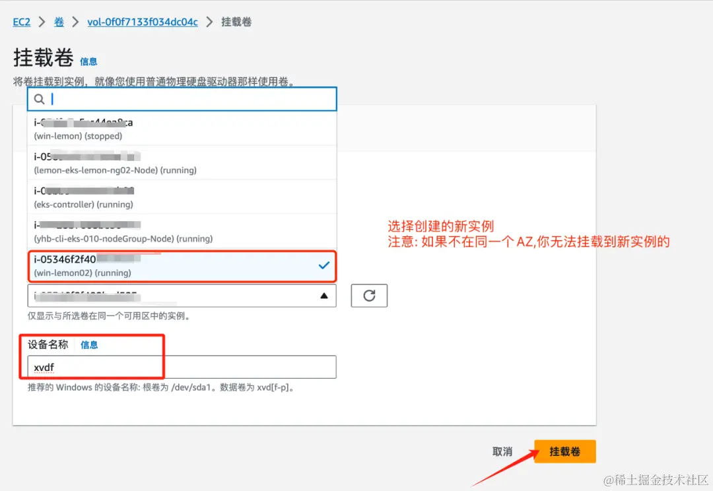
Task: Select the stopped win-lemon instance
Action: 165,129
